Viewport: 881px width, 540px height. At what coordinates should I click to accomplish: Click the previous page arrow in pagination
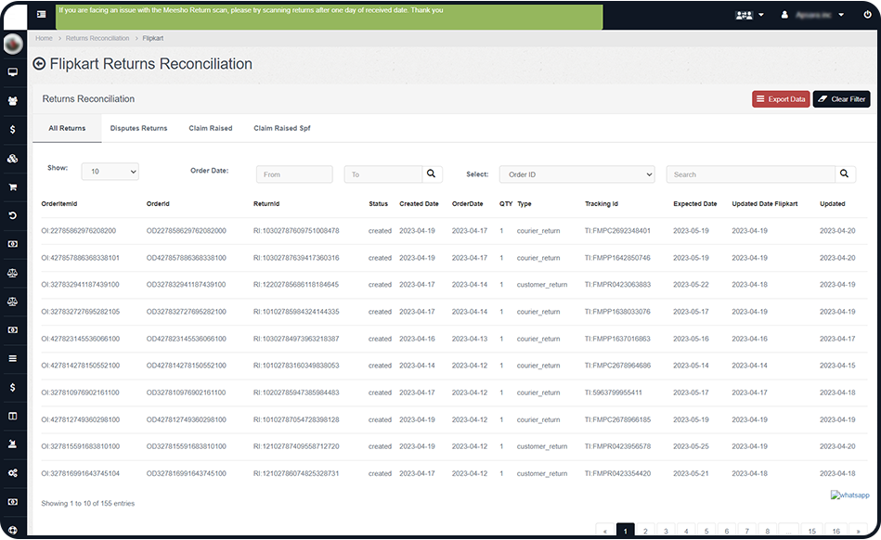605,531
